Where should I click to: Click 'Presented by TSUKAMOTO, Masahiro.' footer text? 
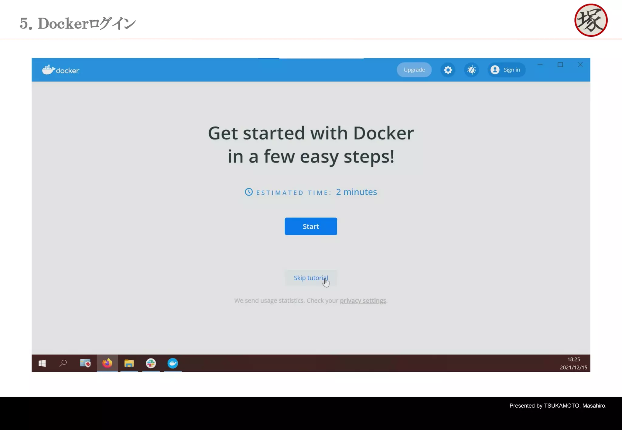[558, 406]
